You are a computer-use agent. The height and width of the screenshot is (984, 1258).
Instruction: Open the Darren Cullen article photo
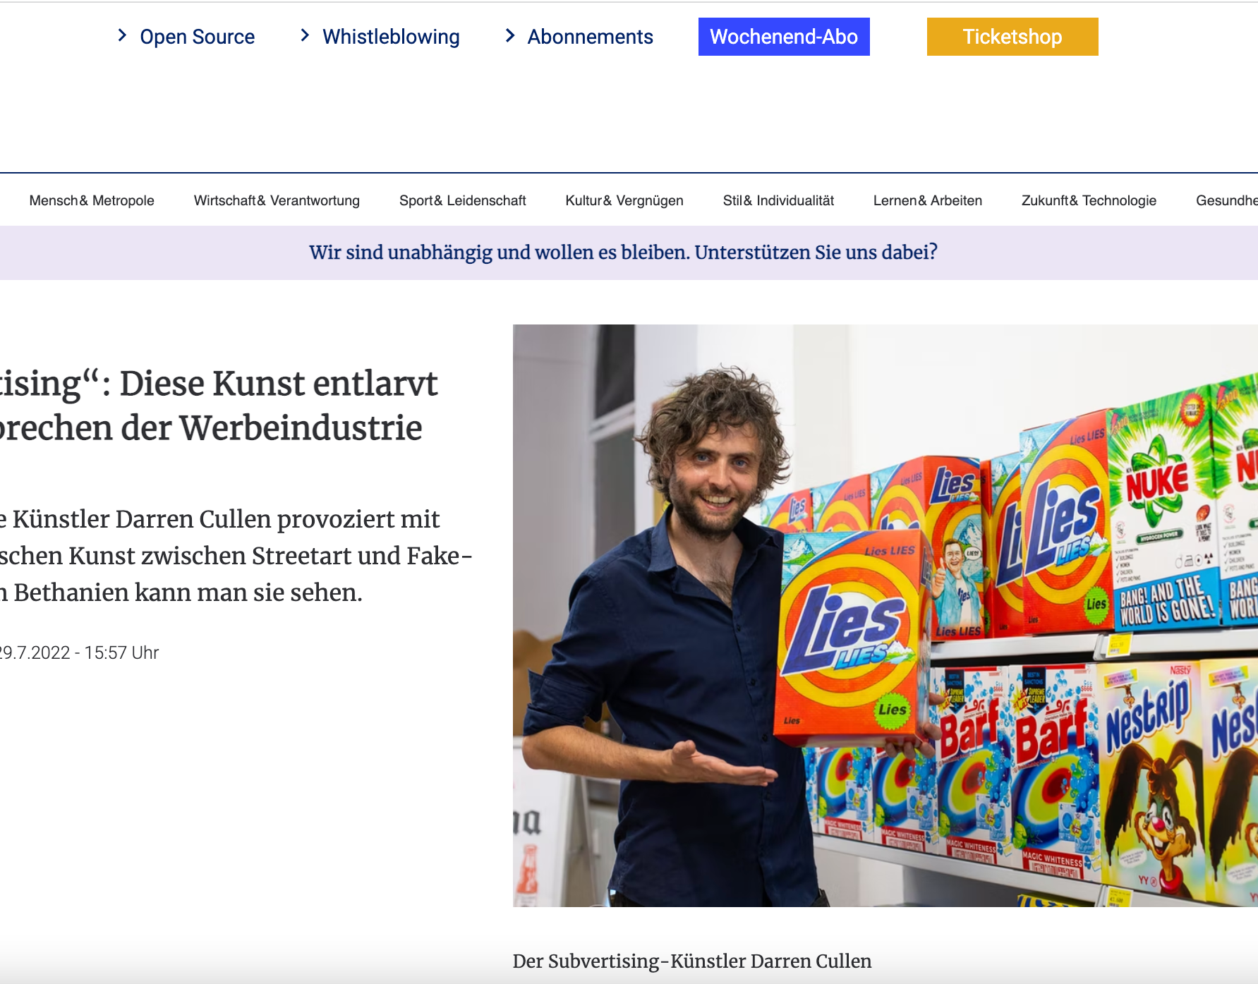(x=885, y=615)
